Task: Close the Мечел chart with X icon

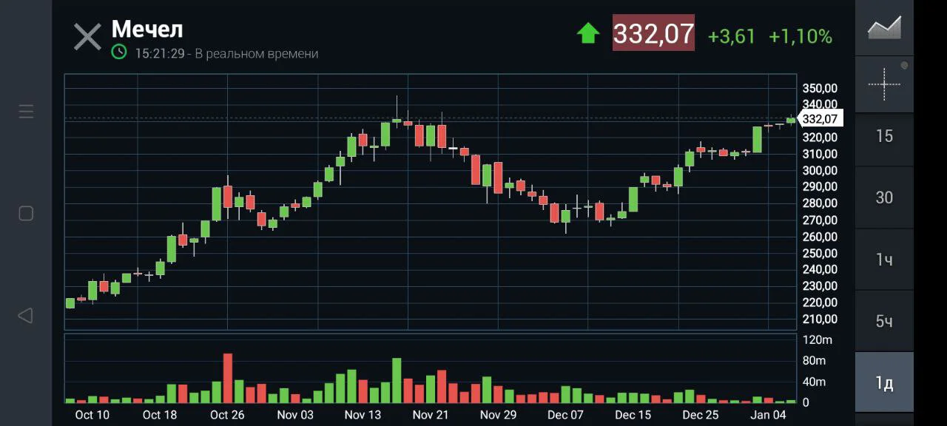Action: tap(87, 36)
